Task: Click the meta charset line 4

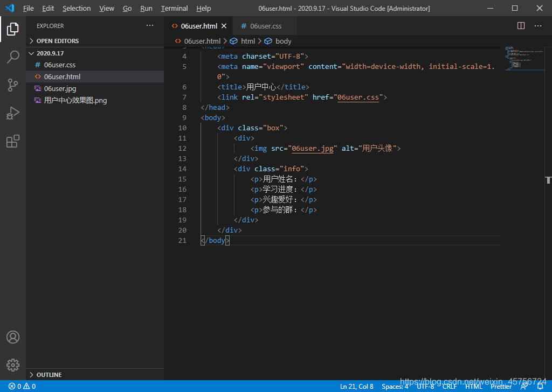Action: tap(263, 56)
